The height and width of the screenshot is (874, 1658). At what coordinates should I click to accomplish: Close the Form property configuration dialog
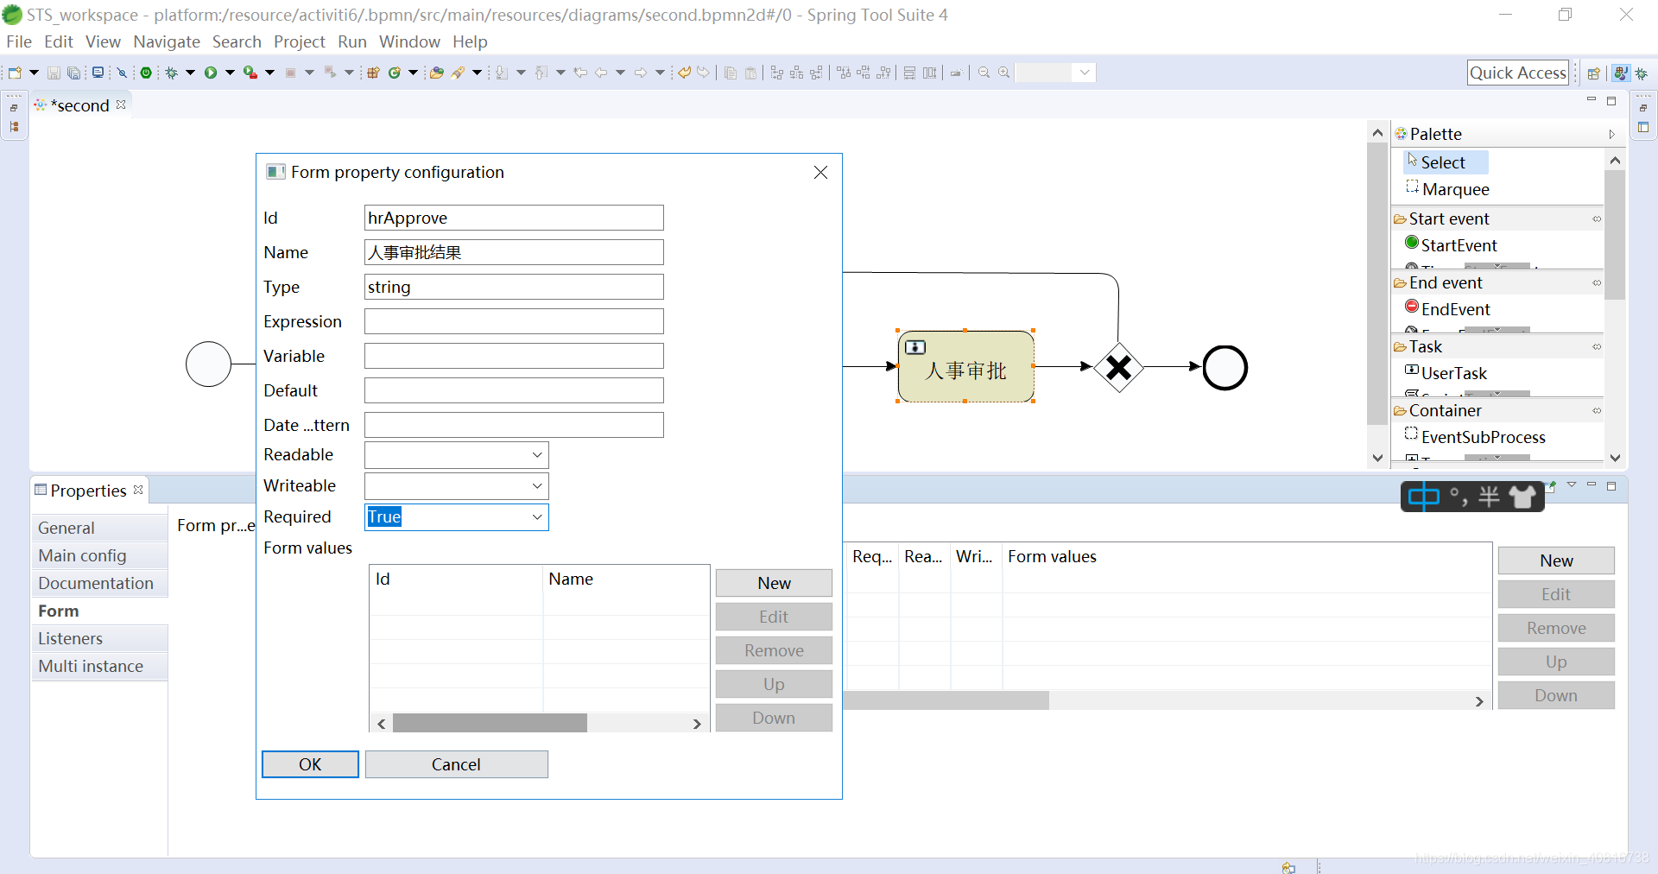point(820,173)
